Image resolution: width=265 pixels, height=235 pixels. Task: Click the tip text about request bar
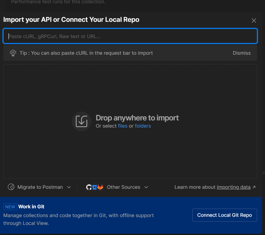click(x=86, y=53)
